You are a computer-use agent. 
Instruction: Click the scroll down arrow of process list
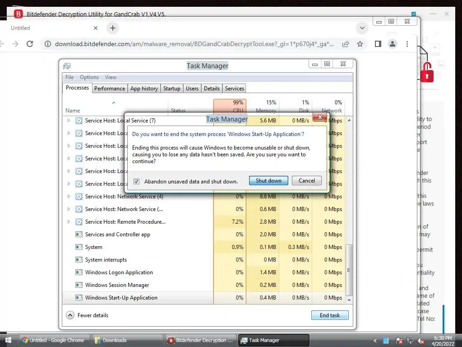click(349, 300)
